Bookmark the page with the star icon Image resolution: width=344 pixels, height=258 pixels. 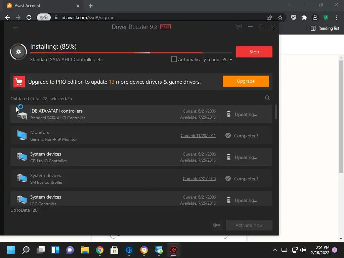click(x=280, y=17)
